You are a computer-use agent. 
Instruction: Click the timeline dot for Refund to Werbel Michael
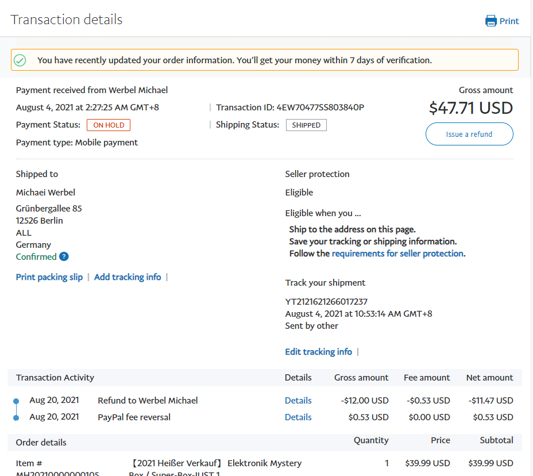pos(16,401)
